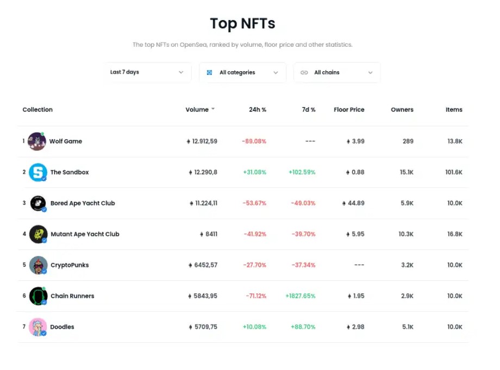Open the Last 7 days dropdown
The image size is (500, 370).
coord(147,72)
